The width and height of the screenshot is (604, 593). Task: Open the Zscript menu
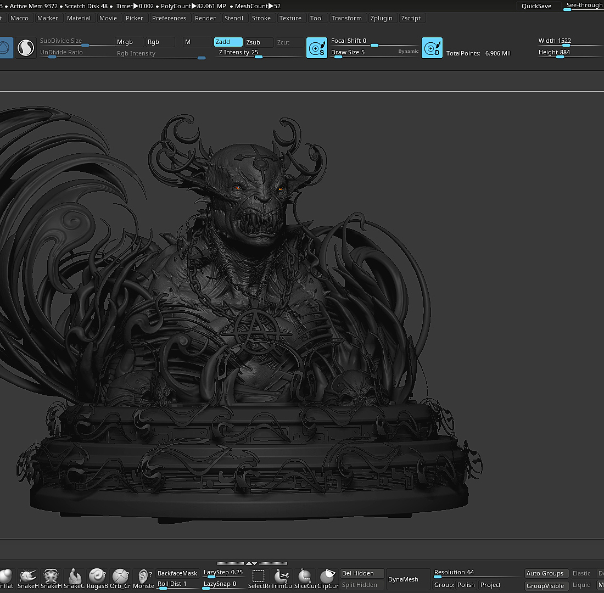[x=411, y=18]
